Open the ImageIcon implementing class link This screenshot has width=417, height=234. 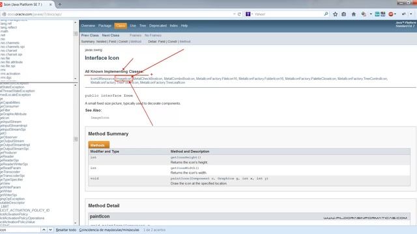[124, 79]
